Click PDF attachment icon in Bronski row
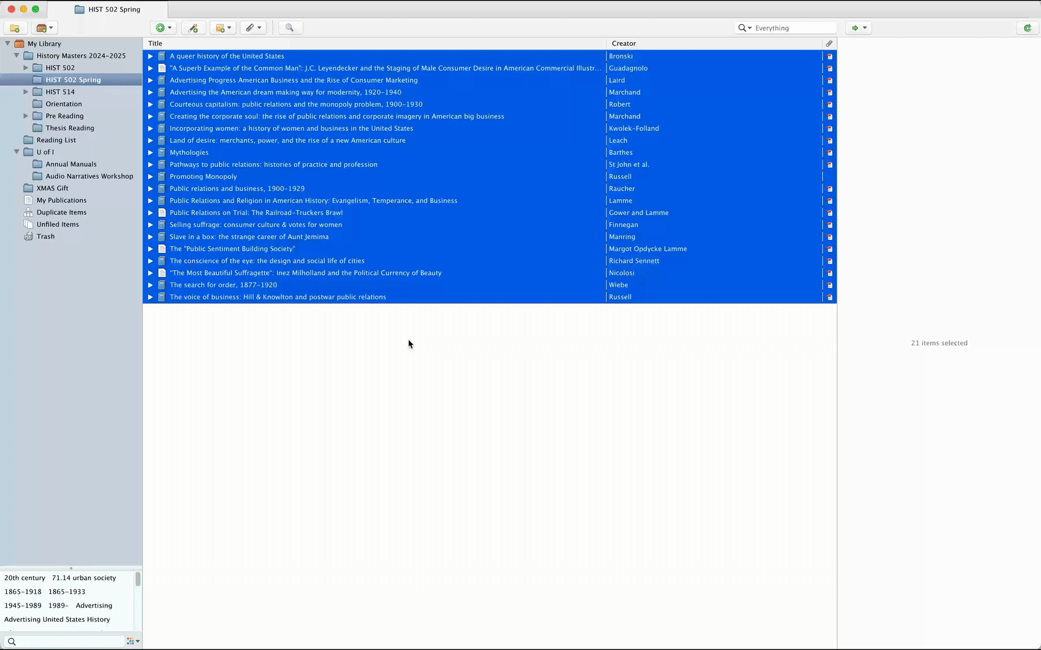Image resolution: width=1041 pixels, height=650 pixels. click(x=830, y=56)
